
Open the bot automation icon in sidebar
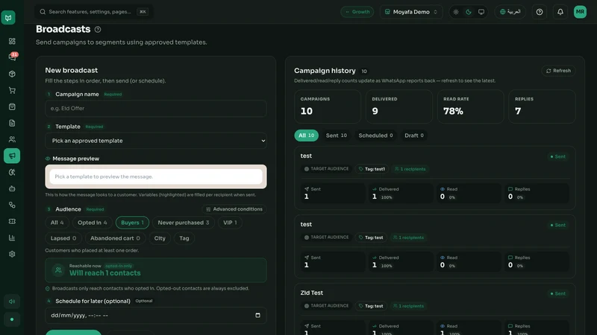pos(12,188)
